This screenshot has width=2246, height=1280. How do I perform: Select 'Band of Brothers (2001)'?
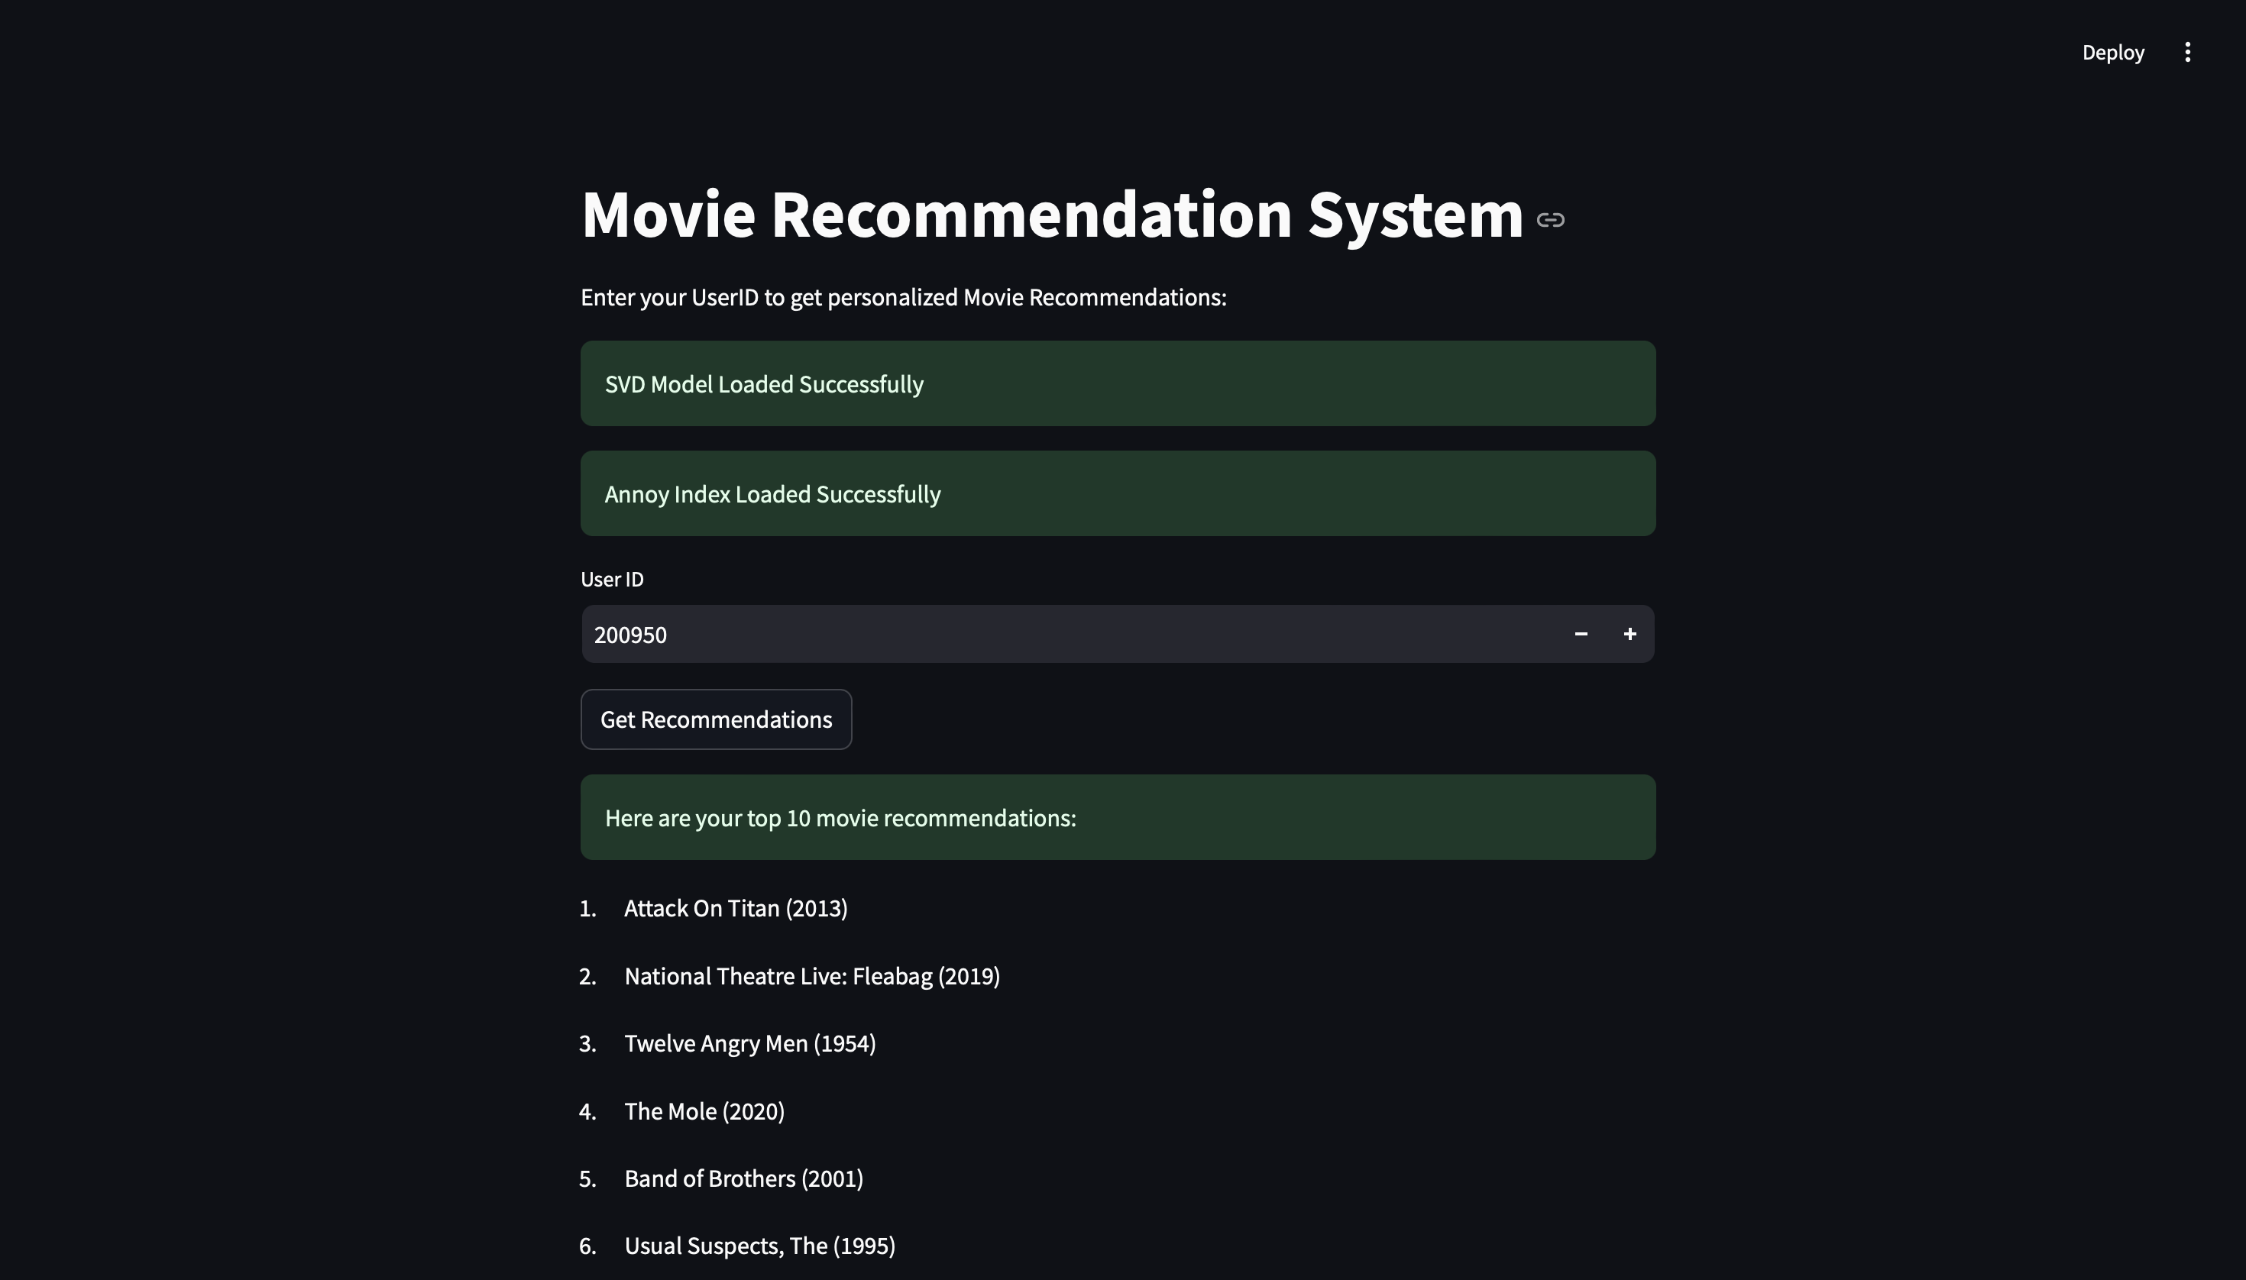click(x=743, y=1178)
